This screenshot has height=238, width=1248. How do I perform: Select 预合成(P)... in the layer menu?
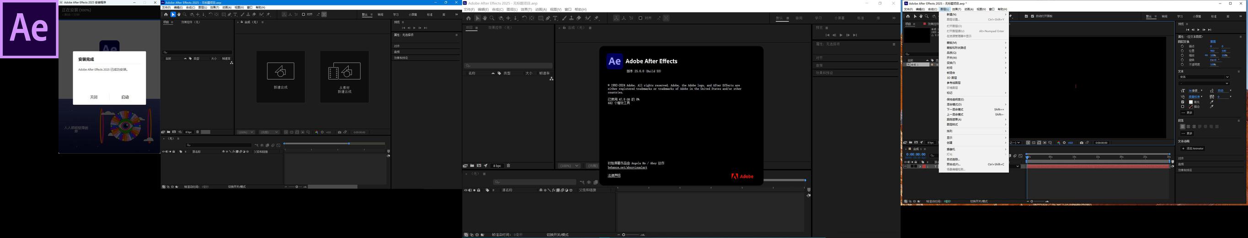coord(974,164)
